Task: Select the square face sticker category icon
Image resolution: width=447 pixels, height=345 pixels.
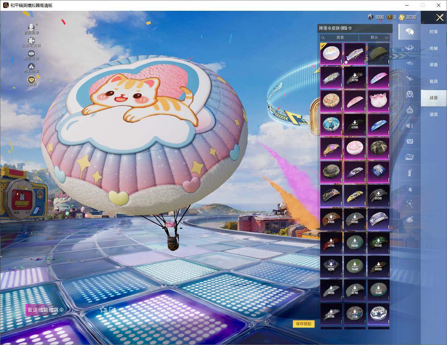Action: pos(410,141)
